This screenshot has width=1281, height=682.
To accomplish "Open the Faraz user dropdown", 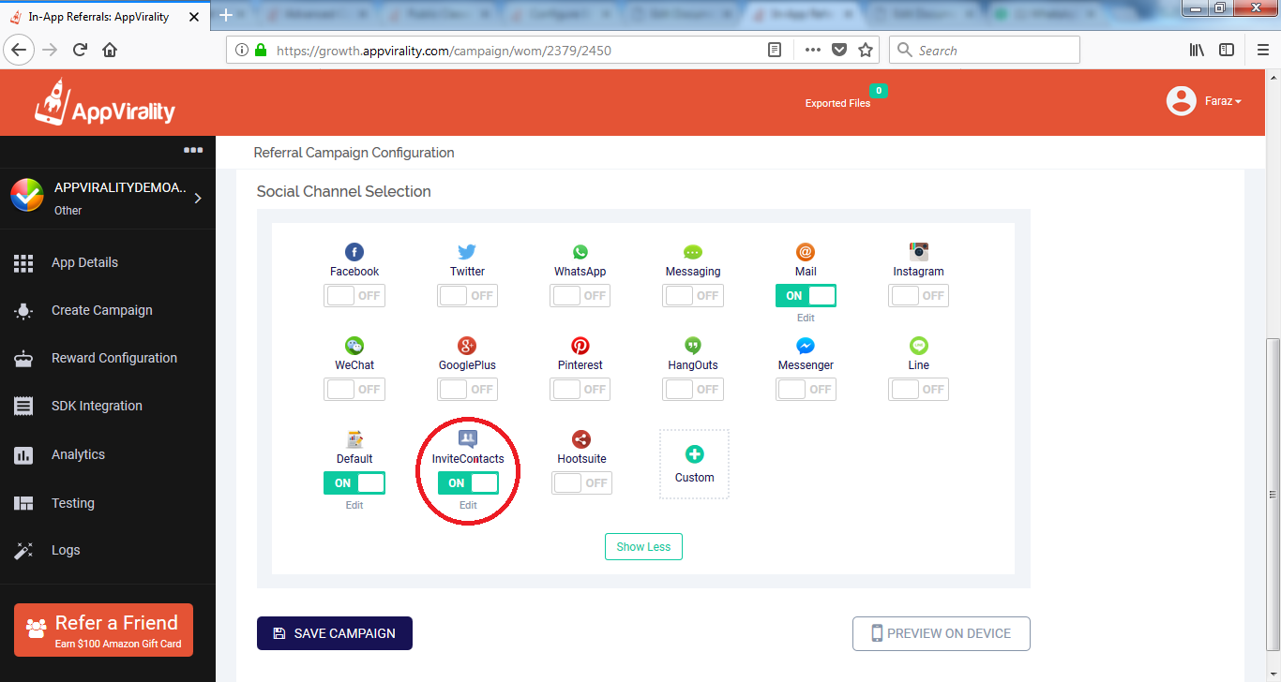I will click(x=1204, y=101).
